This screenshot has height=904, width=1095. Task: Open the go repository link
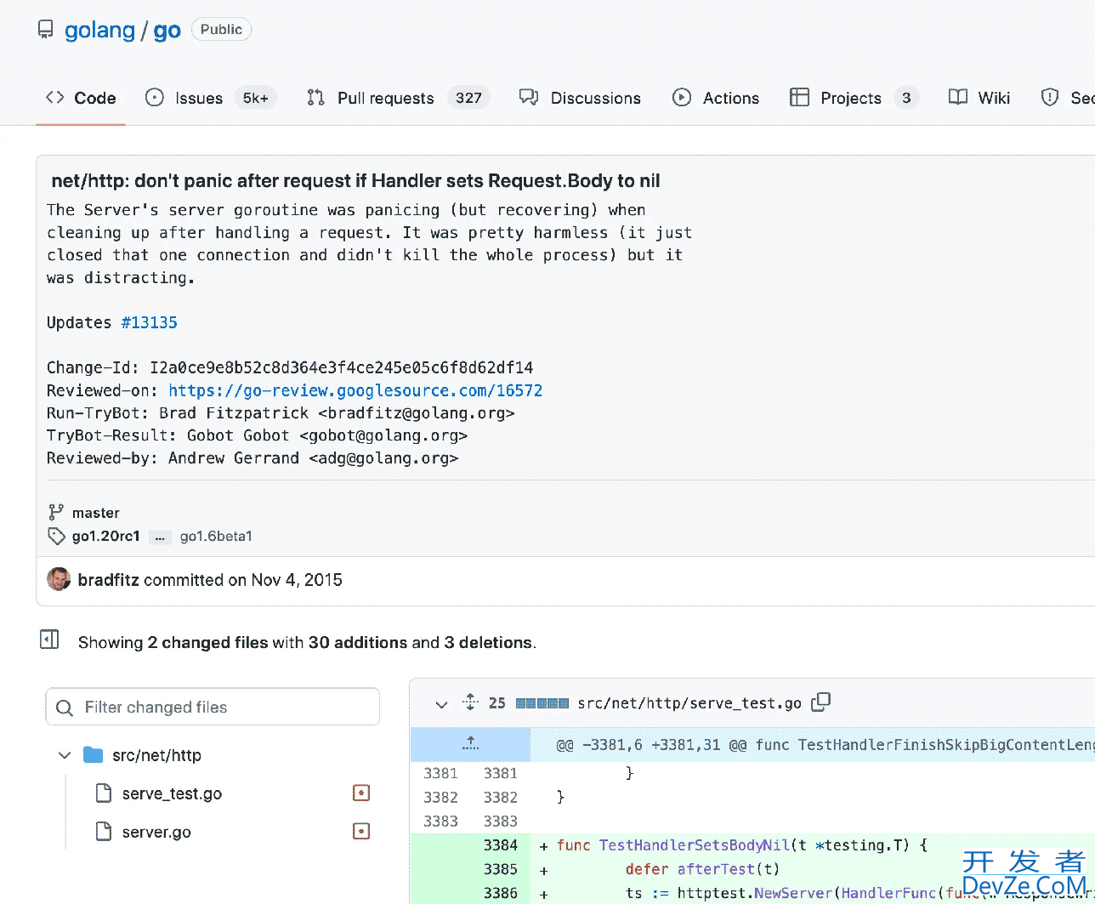pyautogui.click(x=167, y=30)
